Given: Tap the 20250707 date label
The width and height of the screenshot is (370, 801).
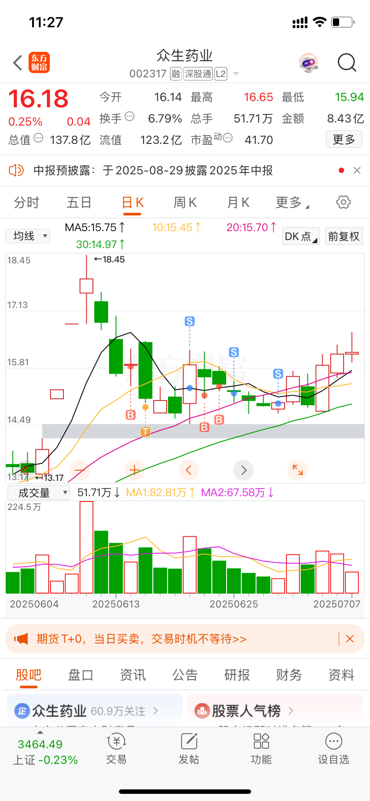Looking at the screenshot, I should pyautogui.click(x=337, y=604).
